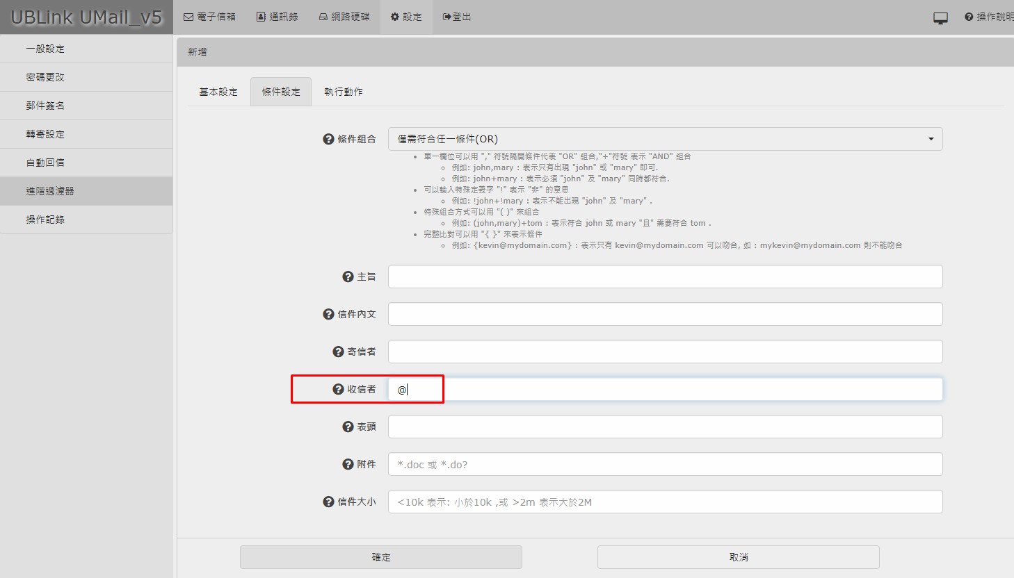Click into the 信件大小 input field
This screenshot has width=1014, height=578.
point(665,502)
